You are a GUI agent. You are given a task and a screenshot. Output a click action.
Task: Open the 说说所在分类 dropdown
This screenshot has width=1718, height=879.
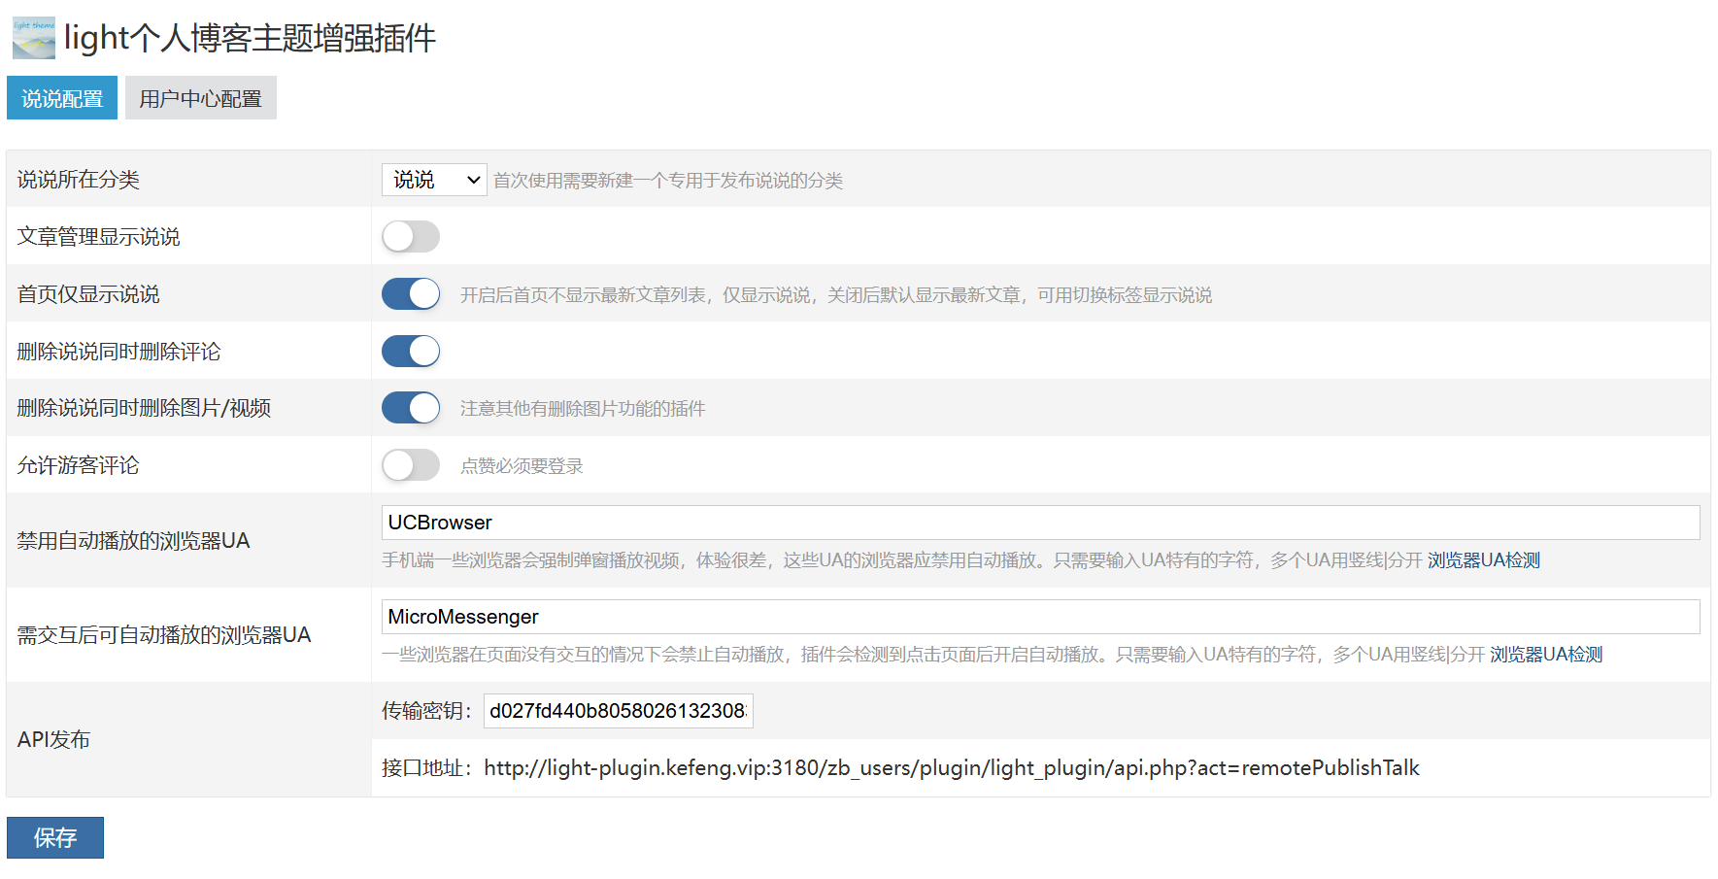point(434,180)
